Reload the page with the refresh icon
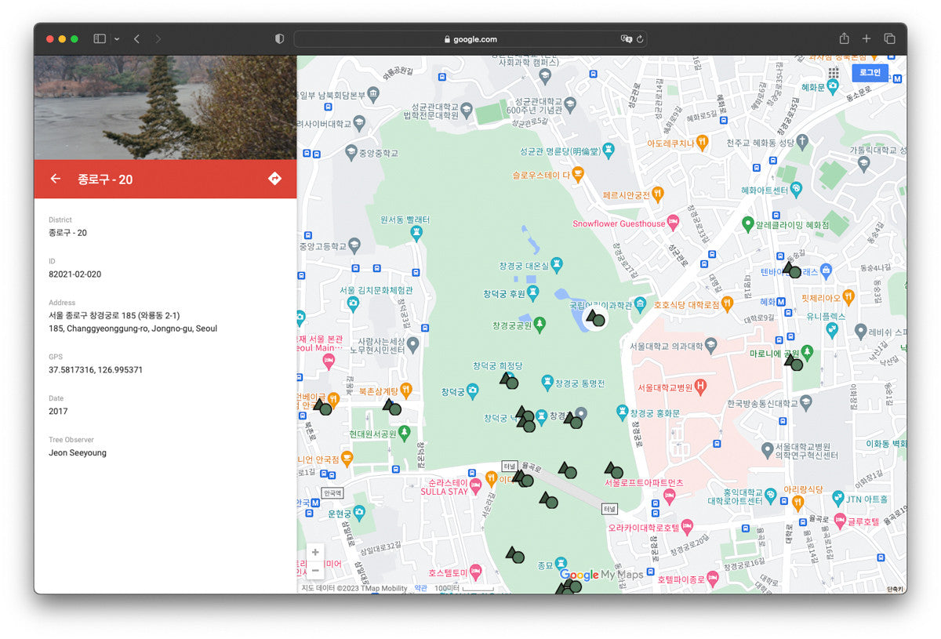The image size is (941, 639). 640,39
